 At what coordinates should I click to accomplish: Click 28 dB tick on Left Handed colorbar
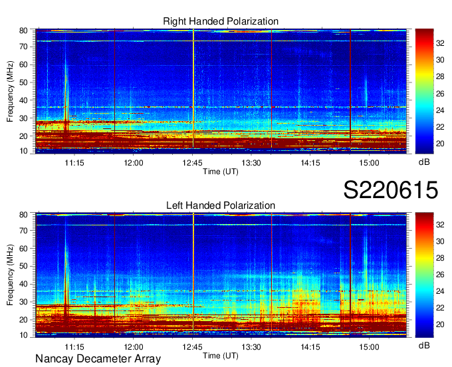pos(440,258)
